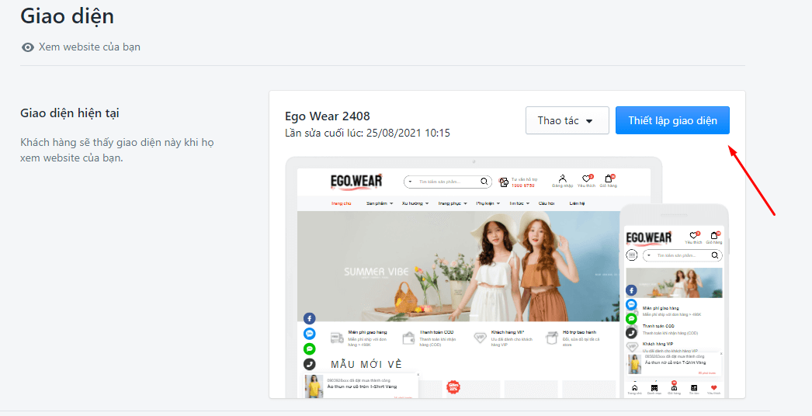Click yellow T-shirt thumbnail in desktop preview popup
Screen dimensions: 812x416
pos(314,387)
